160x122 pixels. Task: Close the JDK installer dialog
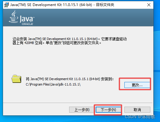[x=149, y=5]
